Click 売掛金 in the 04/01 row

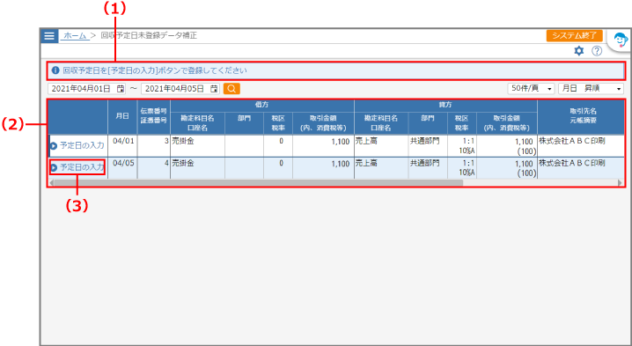coord(183,142)
